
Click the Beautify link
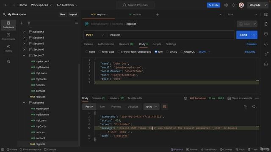point(250,52)
